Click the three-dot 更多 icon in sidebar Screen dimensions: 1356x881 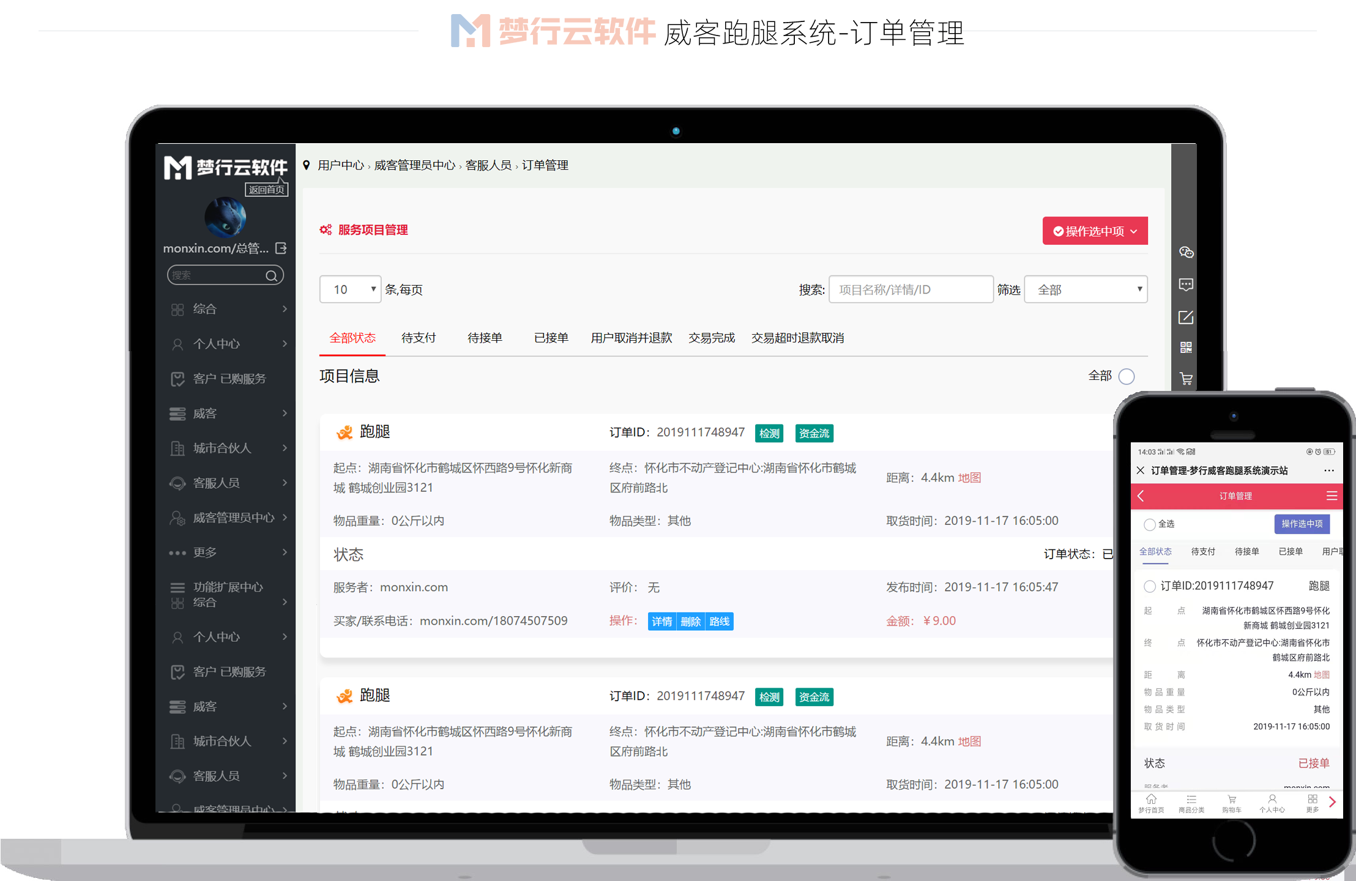click(x=177, y=552)
